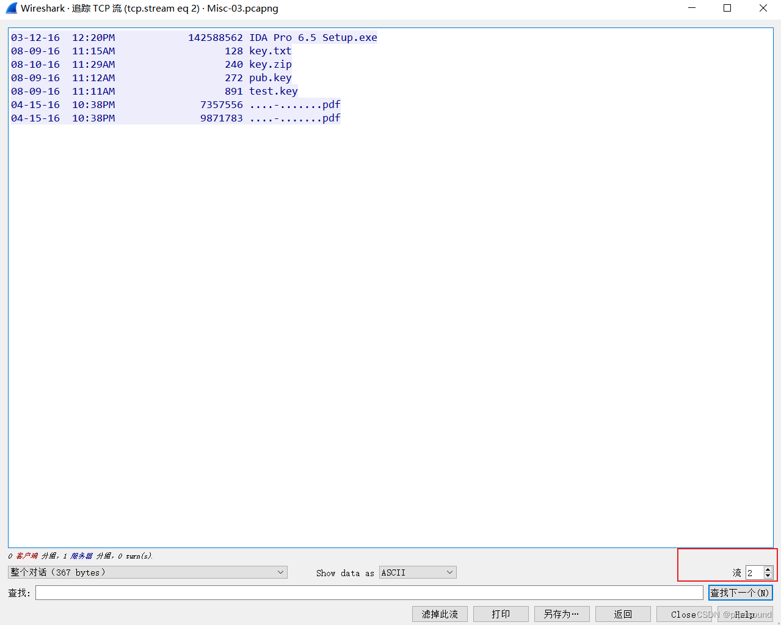Maximize the Wireshark stream window
The height and width of the screenshot is (625, 781).
(x=727, y=8)
